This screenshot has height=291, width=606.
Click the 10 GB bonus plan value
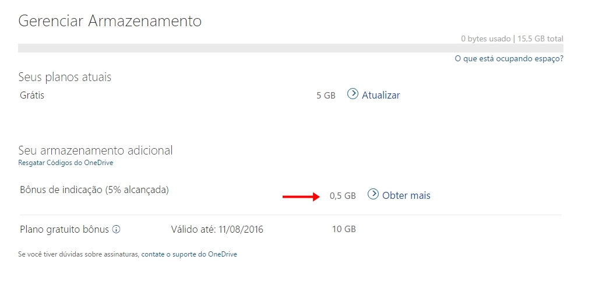(344, 229)
